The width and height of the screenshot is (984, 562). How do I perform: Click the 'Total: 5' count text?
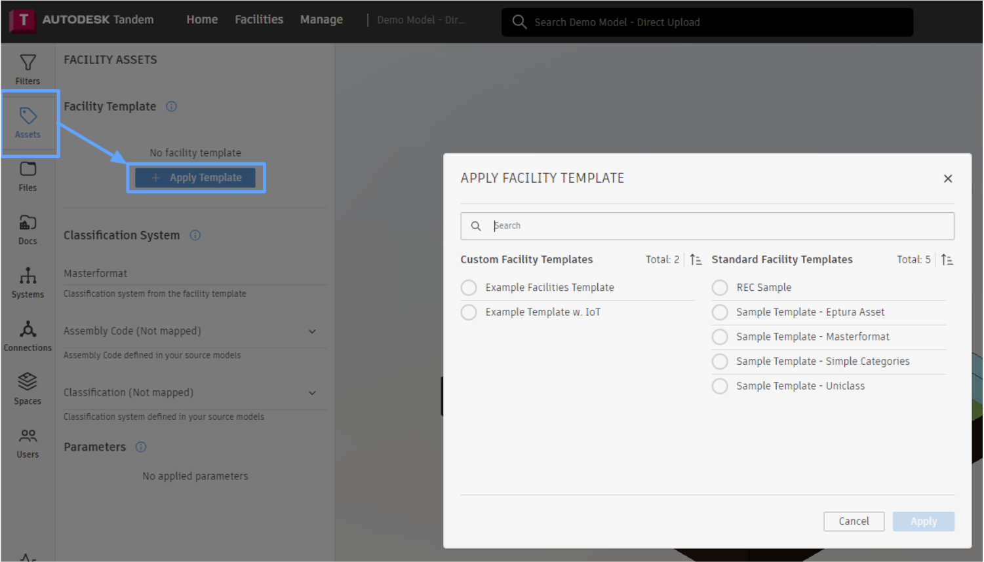click(x=913, y=259)
